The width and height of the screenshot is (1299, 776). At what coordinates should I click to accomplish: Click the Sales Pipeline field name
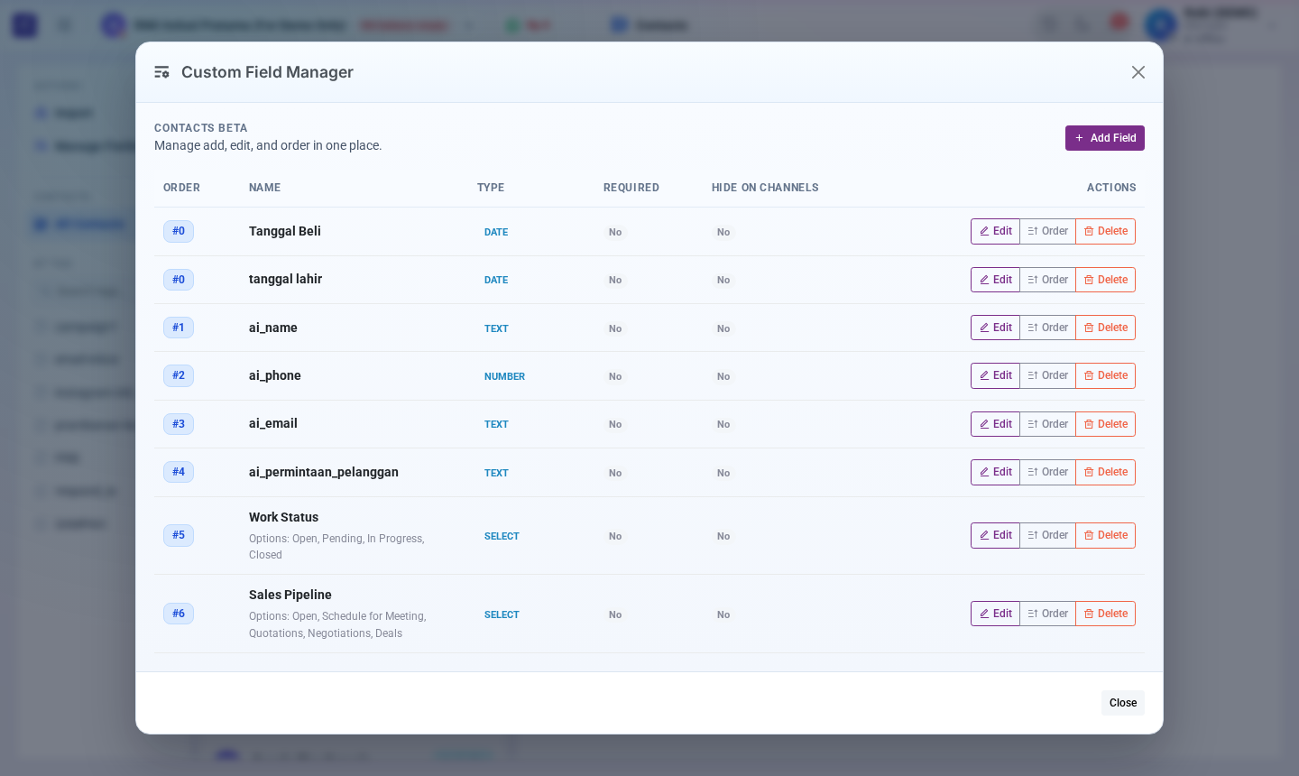click(290, 595)
